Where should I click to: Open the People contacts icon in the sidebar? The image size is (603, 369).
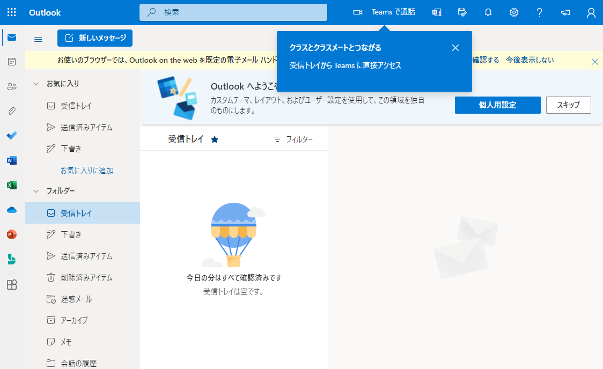[x=12, y=86]
